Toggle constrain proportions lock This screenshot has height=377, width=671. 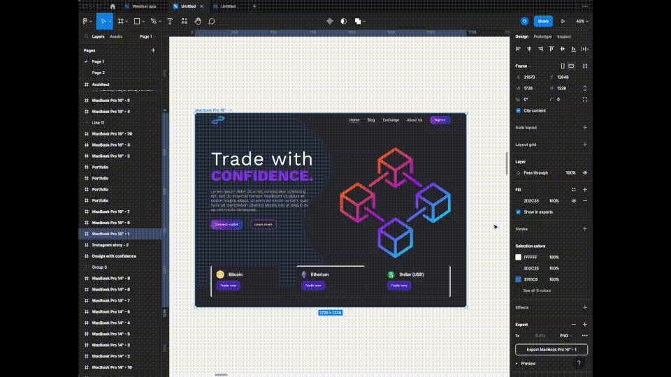(x=585, y=89)
